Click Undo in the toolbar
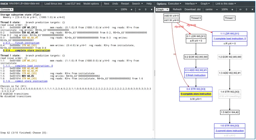The width and height of the screenshot is (256, 140). coord(115,4)
